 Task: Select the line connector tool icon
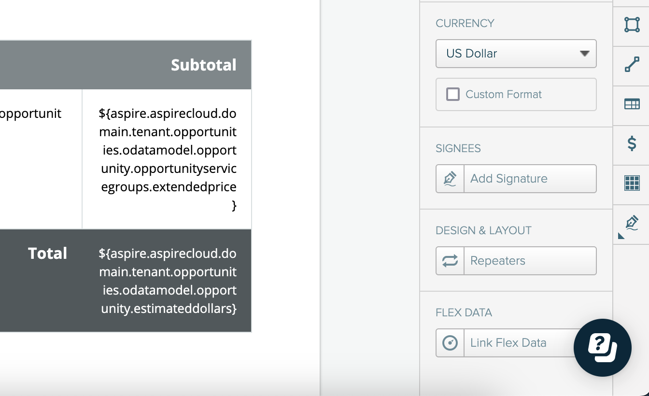point(632,64)
